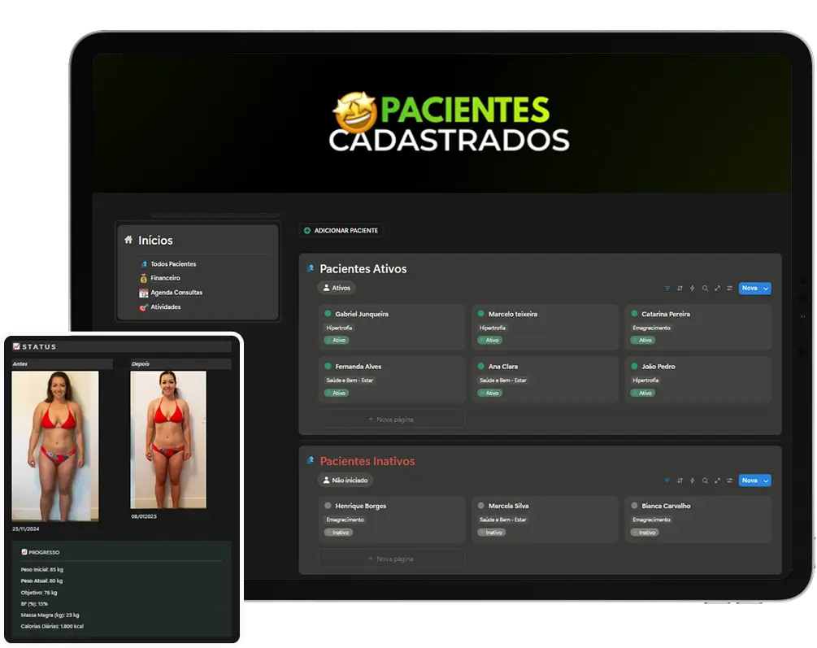Open the Antes photo thumbnail

(55, 446)
